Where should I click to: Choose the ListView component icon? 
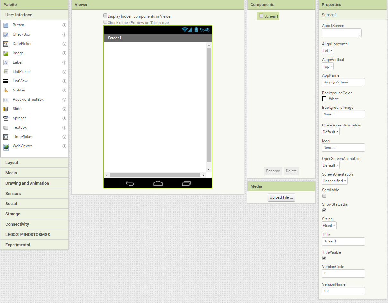coord(6,81)
